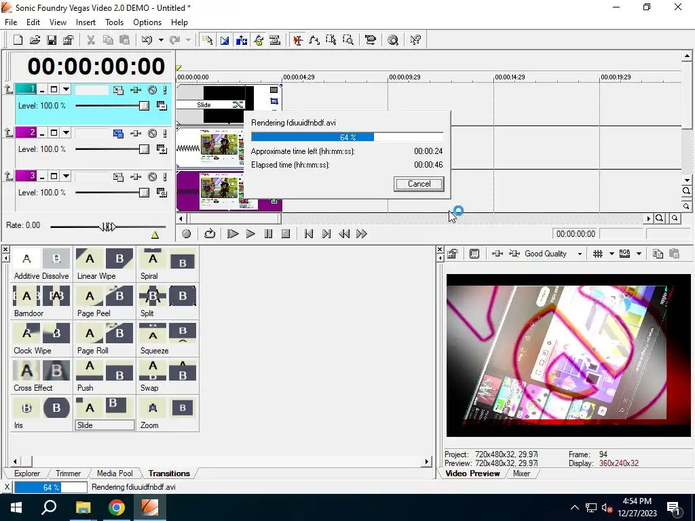Click the Stop transport button
This screenshot has height=521, width=695.
point(286,234)
